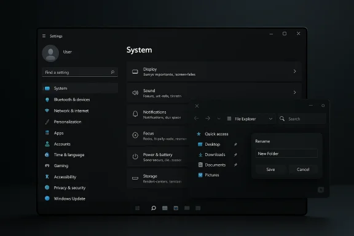Click the Privacy & security shield icon
Image resolution: width=354 pixels, height=236 pixels.
click(x=47, y=187)
